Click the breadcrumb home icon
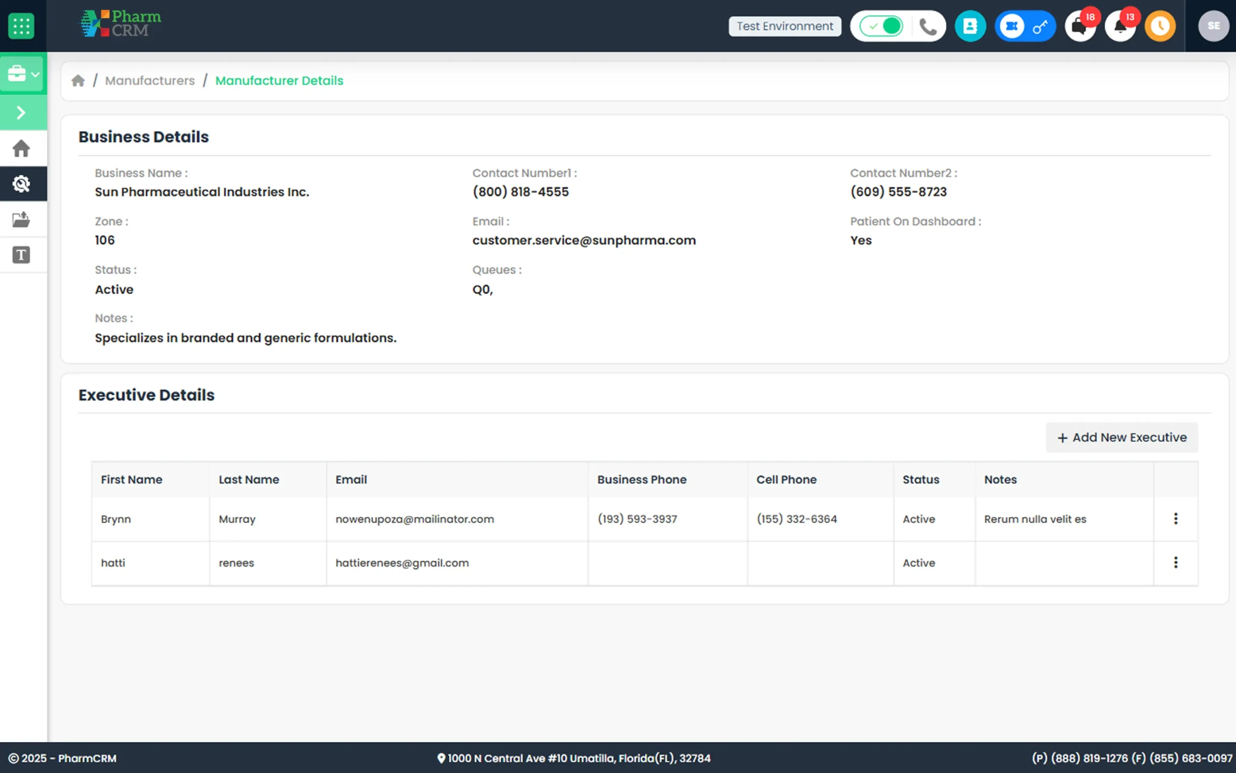Screen dimensions: 1236x773 [78, 81]
